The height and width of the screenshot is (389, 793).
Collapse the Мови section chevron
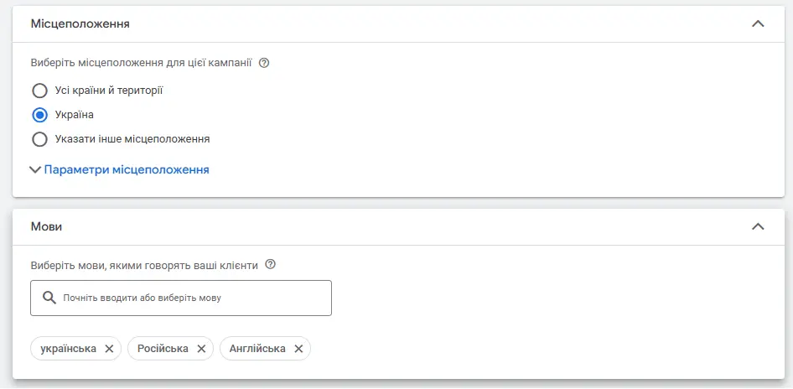point(758,226)
